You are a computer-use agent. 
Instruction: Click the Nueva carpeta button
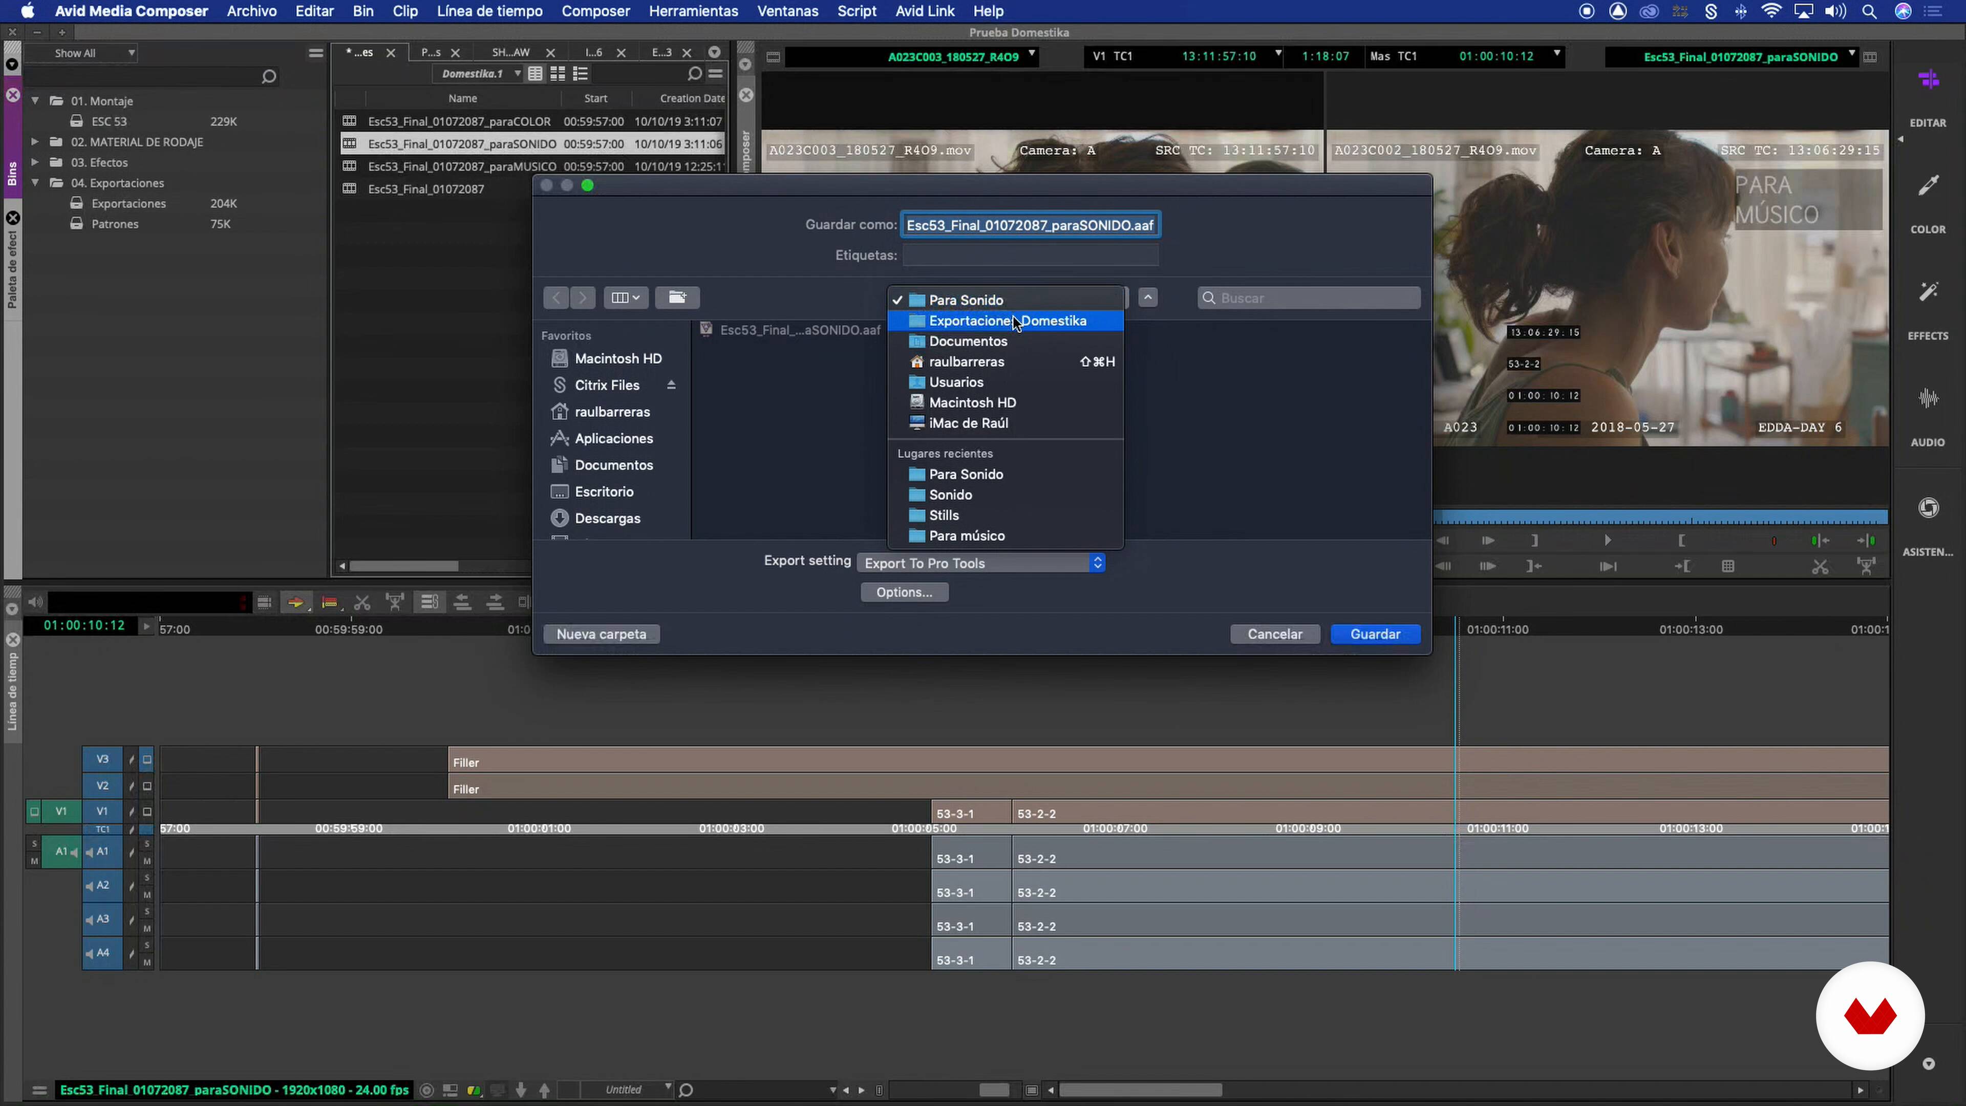[x=602, y=635]
